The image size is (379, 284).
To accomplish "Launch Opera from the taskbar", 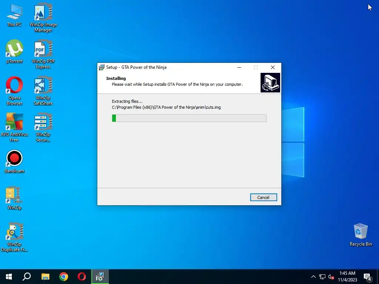I will (x=82, y=277).
